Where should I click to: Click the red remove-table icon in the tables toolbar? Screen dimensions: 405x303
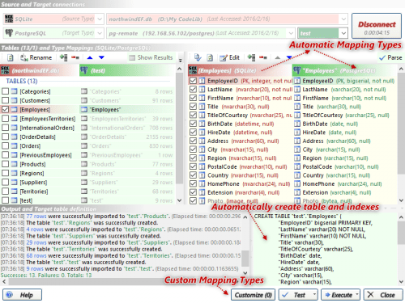coord(75,57)
